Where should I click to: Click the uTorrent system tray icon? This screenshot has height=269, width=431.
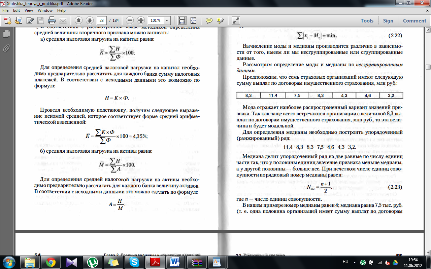363,262
